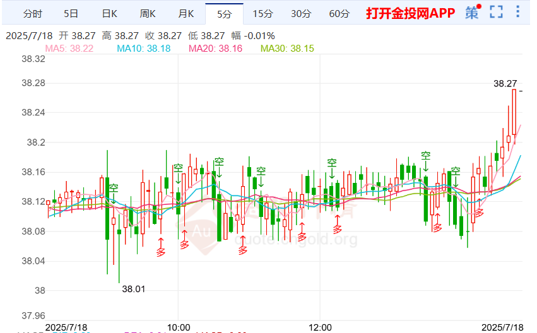Viewport: 537px width, 333px height.
Task: Select the 日K candlestick tab
Action: 109,14
